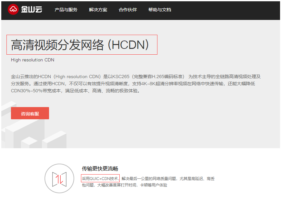Click the 采用QUIC+CDN技术 text
The width and height of the screenshot is (281, 199).
click(100, 178)
